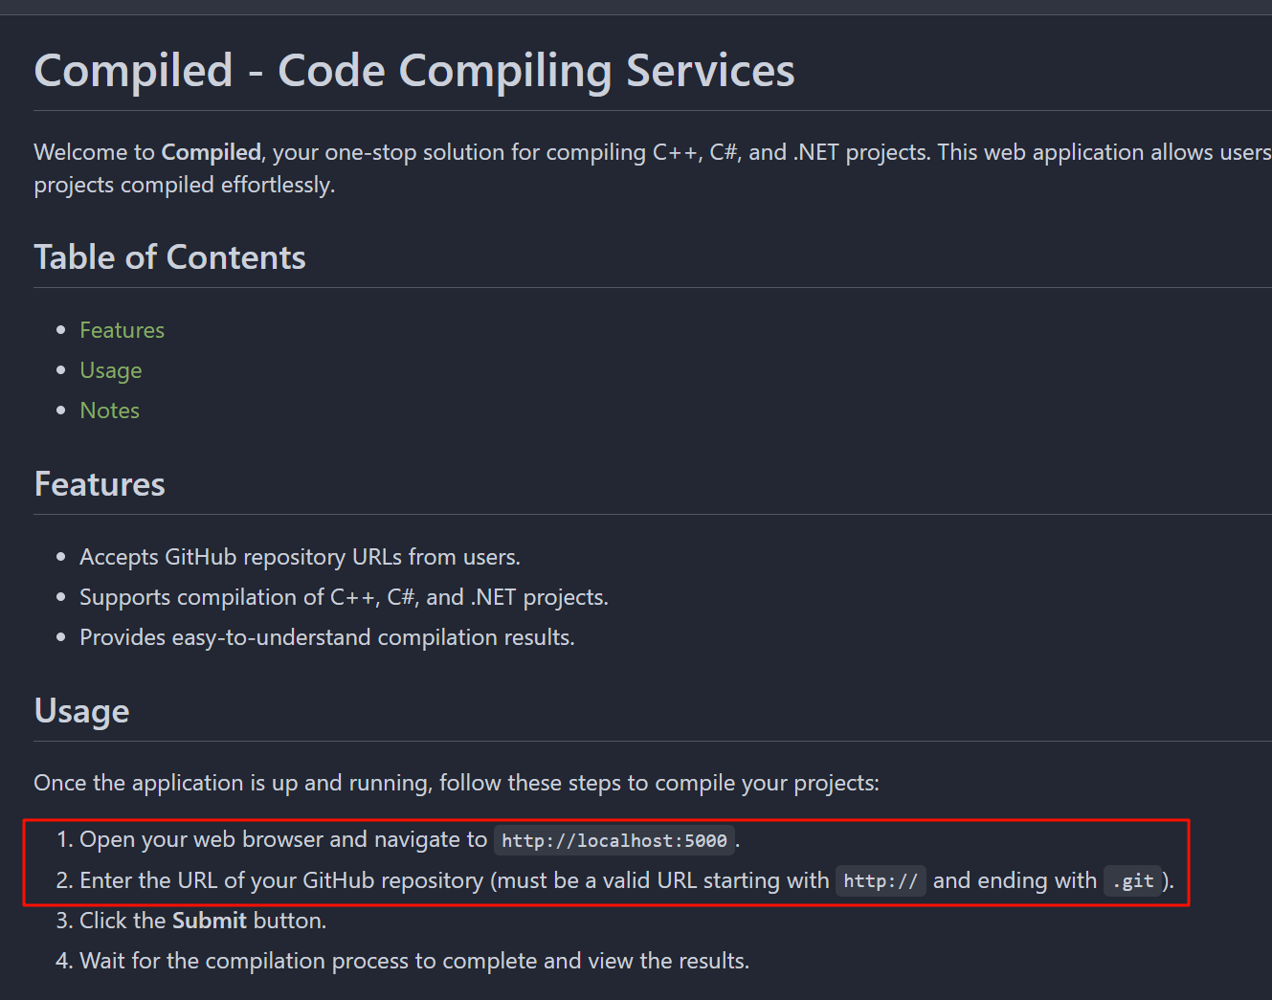Screen dimensions: 1272x1000
Task: Click the http://localhost:5000 code snippet
Action: pyautogui.click(x=614, y=841)
